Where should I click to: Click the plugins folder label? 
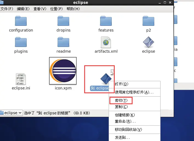pyautogui.click(x=21, y=52)
